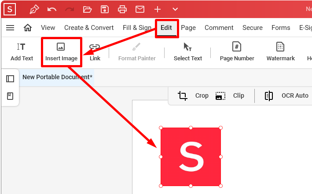This screenshot has width=312, height=194.
Task: Open the Fill & Sign tab
Action: click(x=137, y=28)
